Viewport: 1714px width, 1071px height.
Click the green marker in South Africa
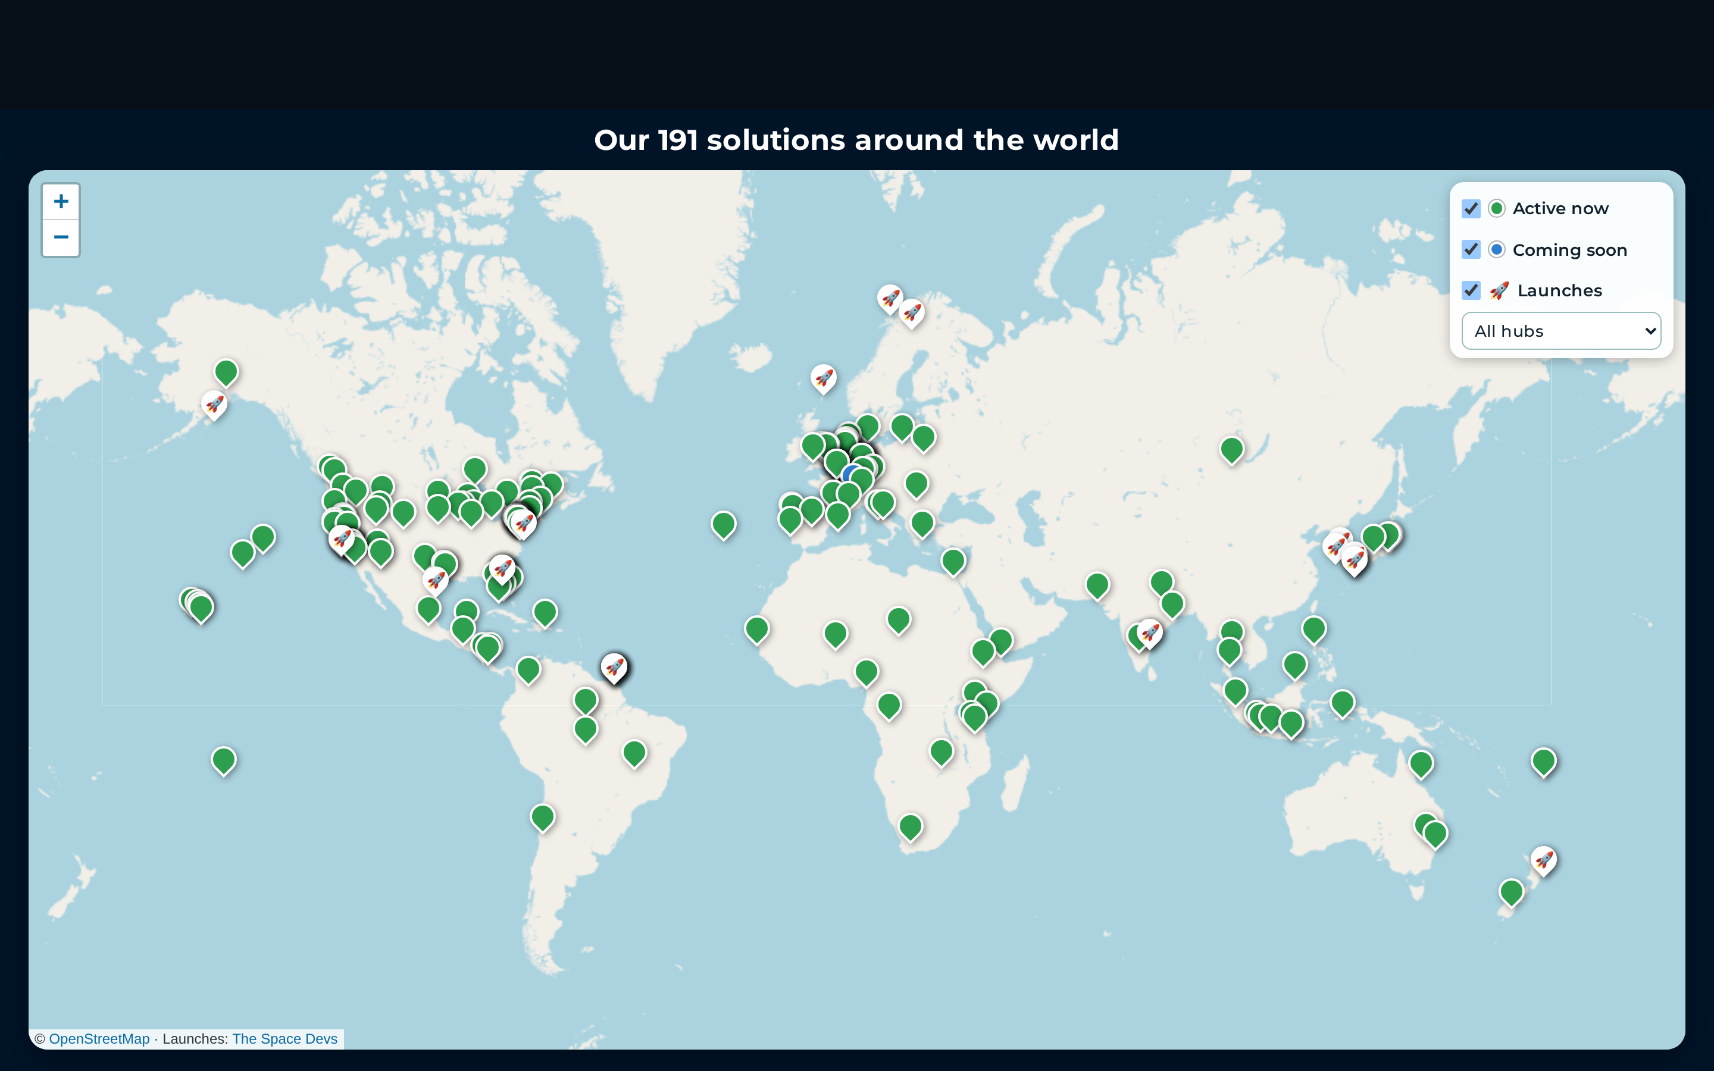pyautogui.click(x=910, y=827)
